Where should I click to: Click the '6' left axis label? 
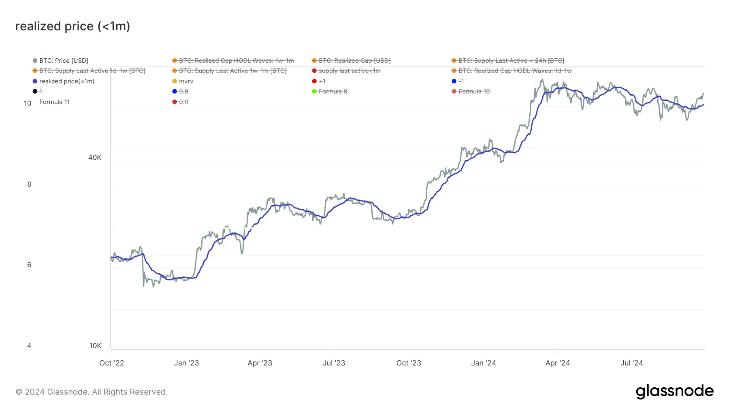pos(29,265)
